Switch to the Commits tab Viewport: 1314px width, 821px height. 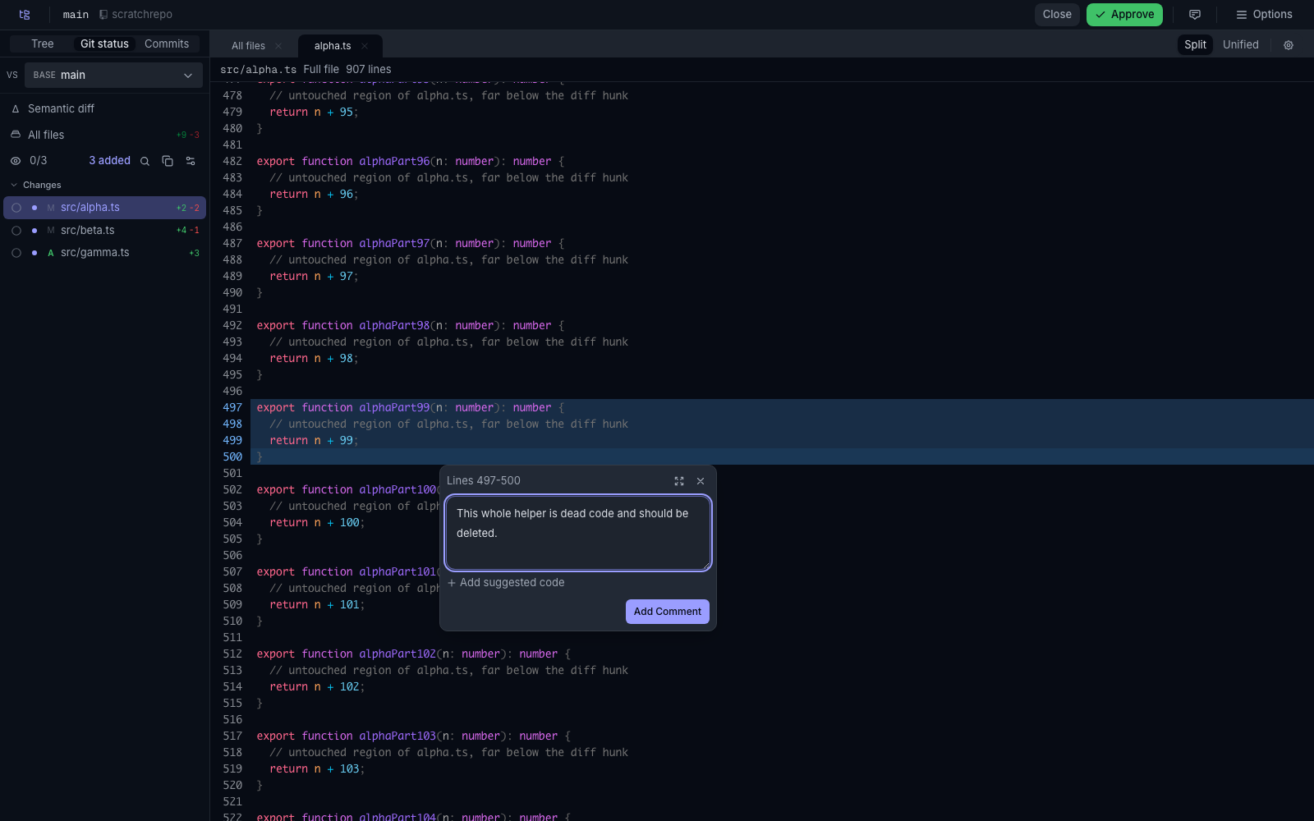point(167,44)
